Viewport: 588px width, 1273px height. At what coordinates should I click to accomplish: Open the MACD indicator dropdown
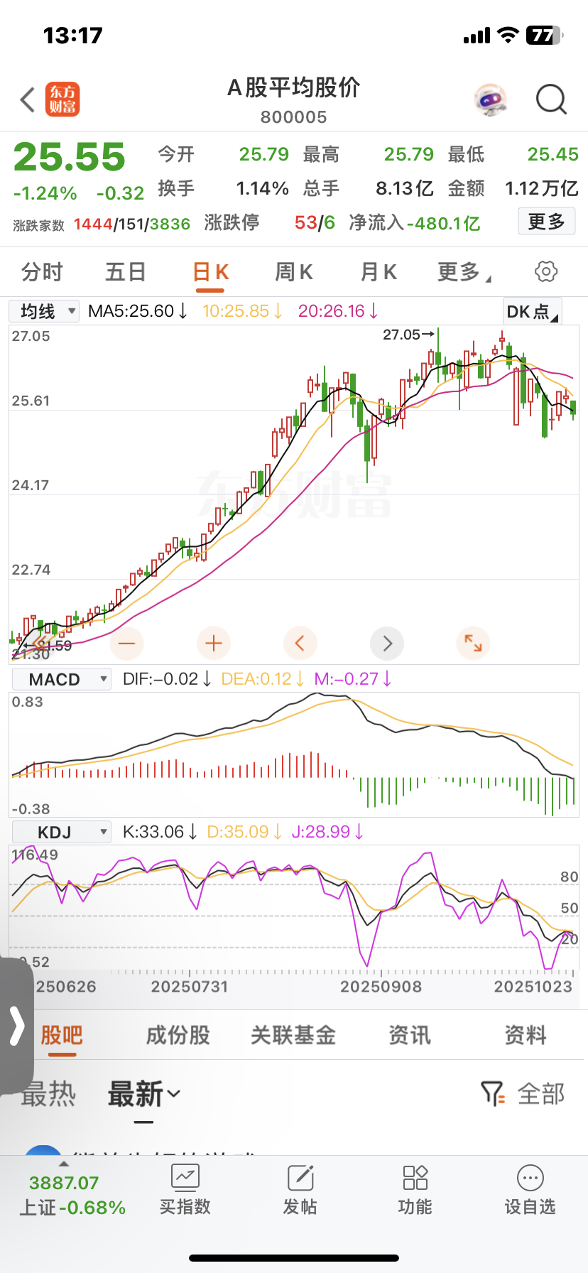(x=62, y=679)
